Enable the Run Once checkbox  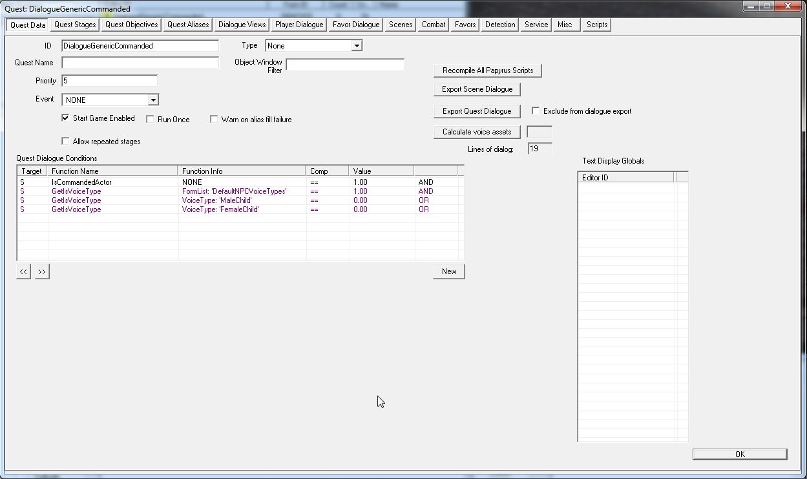150,120
